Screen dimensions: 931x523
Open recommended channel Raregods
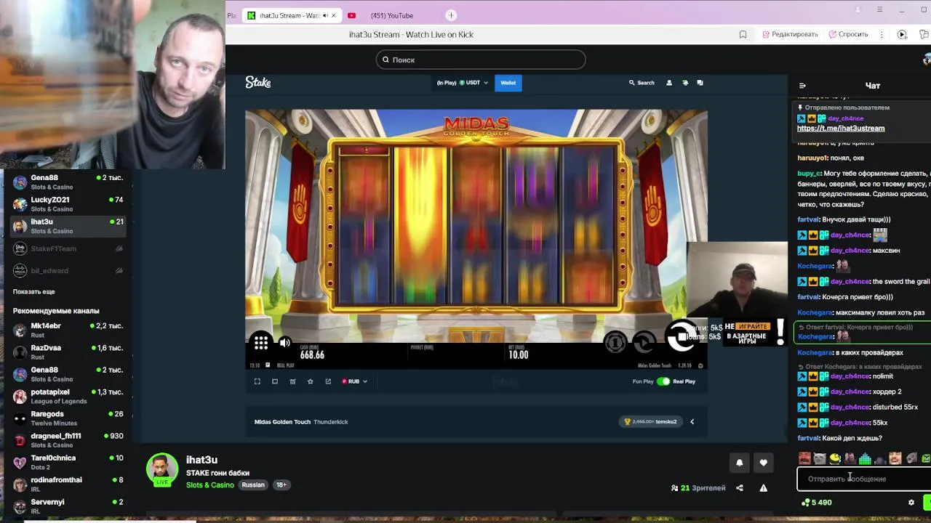pos(68,418)
